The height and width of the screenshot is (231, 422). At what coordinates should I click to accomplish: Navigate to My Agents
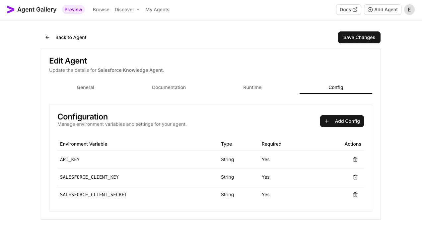tap(157, 10)
